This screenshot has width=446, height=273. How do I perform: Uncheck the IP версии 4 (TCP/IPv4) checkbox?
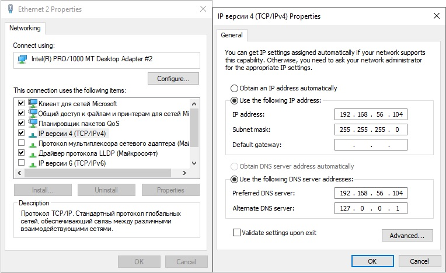coord(22,133)
